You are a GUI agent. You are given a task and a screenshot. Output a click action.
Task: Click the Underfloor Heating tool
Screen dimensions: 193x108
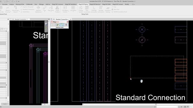tap(108, 9)
